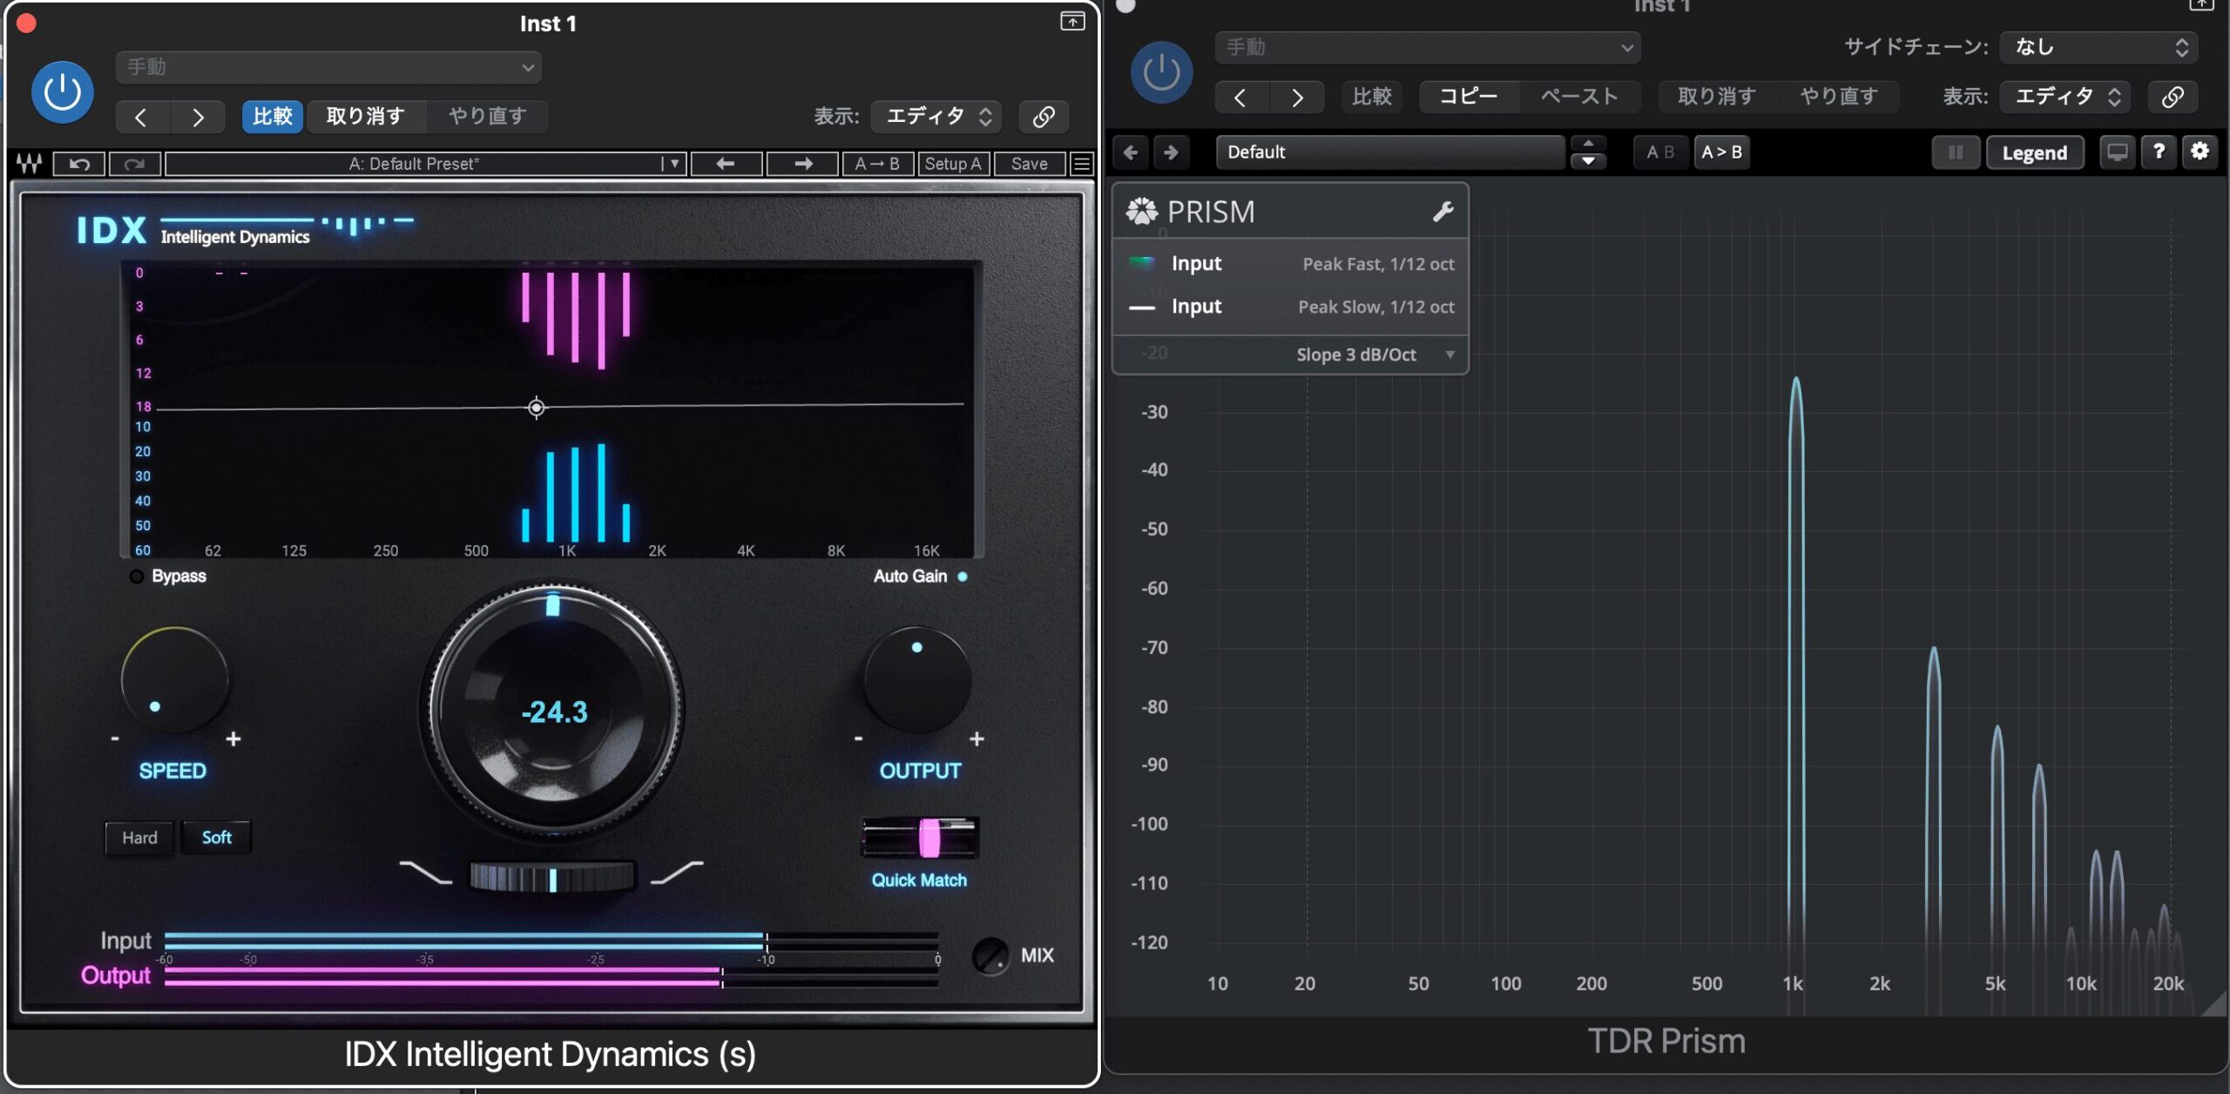Click the Prism display monitor icon
The image size is (2230, 1094).
(2117, 152)
